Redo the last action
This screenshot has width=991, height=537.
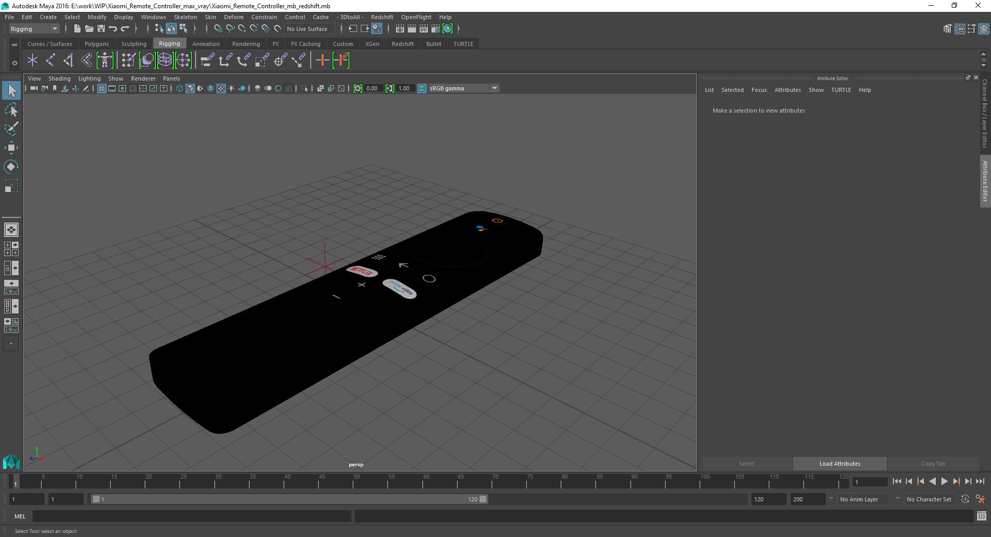(x=125, y=29)
